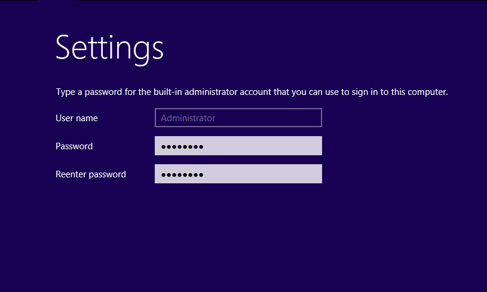
Task: Click the border of User name box
Action: [239, 109]
